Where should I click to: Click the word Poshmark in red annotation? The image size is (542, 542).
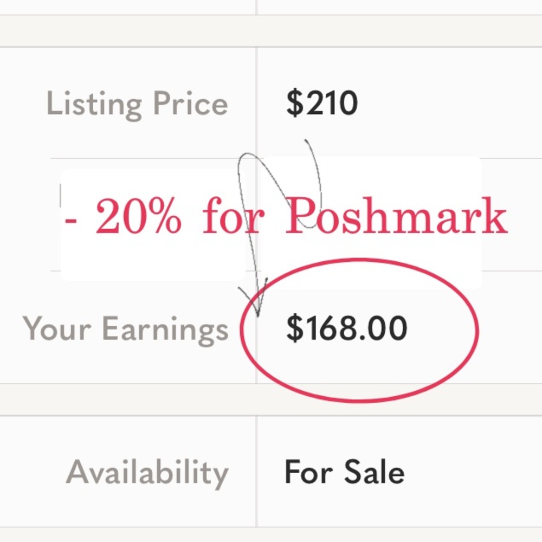[x=397, y=216]
